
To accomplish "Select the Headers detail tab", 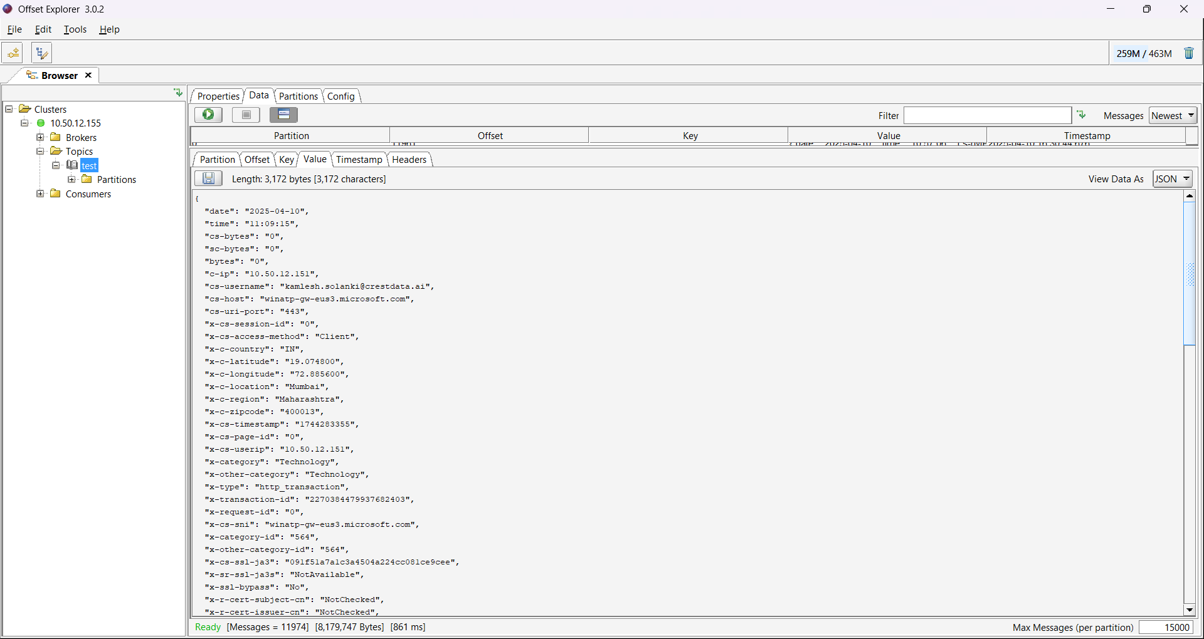I will point(409,159).
